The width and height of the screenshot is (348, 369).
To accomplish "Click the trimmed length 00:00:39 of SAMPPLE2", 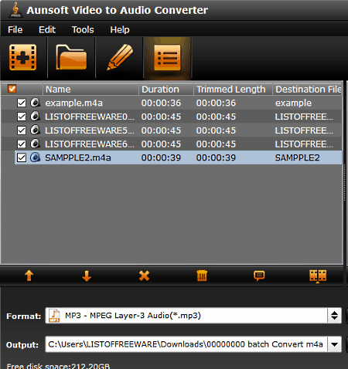I will (x=216, y=157).
